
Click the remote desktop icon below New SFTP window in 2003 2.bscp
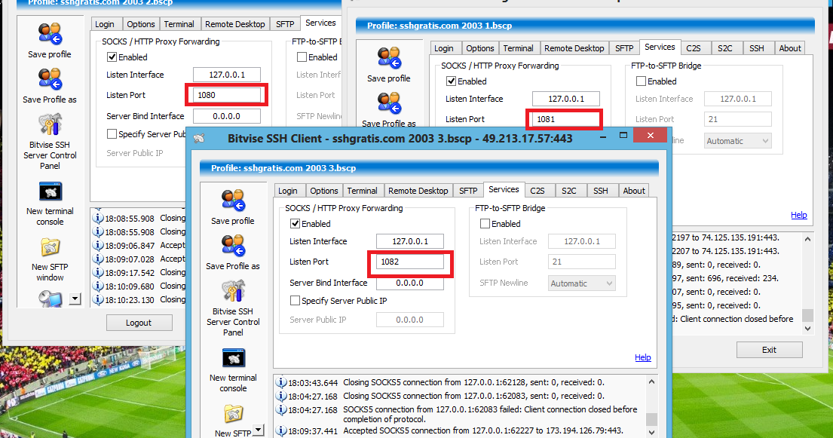pyautogui.click(x=51, y=299)
